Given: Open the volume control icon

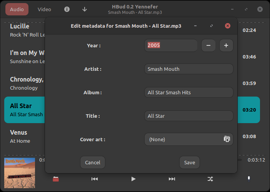Looking at the screenshot, I should point(249,179).
